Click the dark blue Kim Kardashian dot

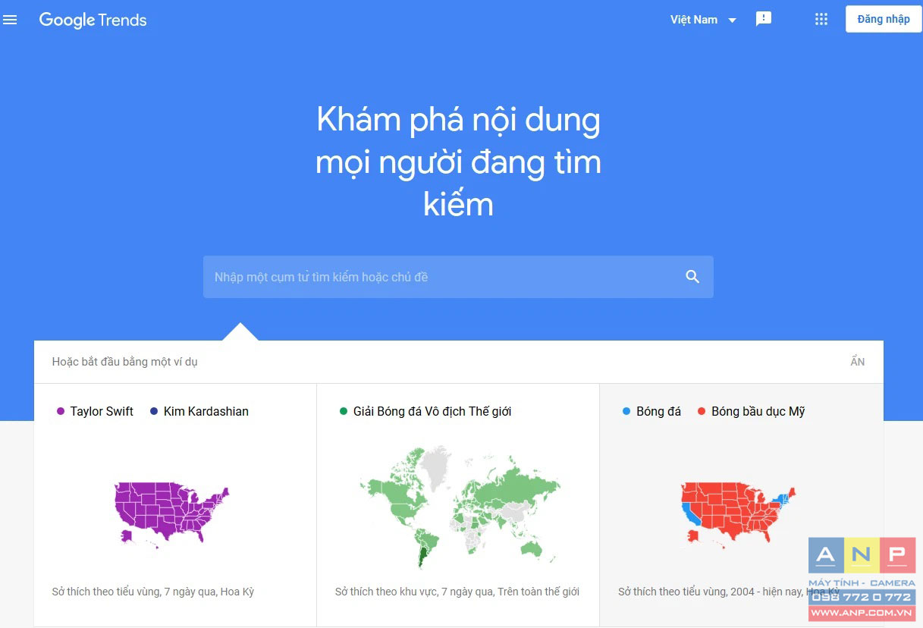coord(154,411)
